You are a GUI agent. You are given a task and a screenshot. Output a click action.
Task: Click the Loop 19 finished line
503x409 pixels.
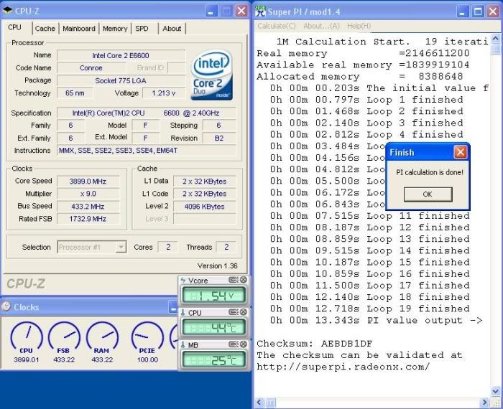369,309
